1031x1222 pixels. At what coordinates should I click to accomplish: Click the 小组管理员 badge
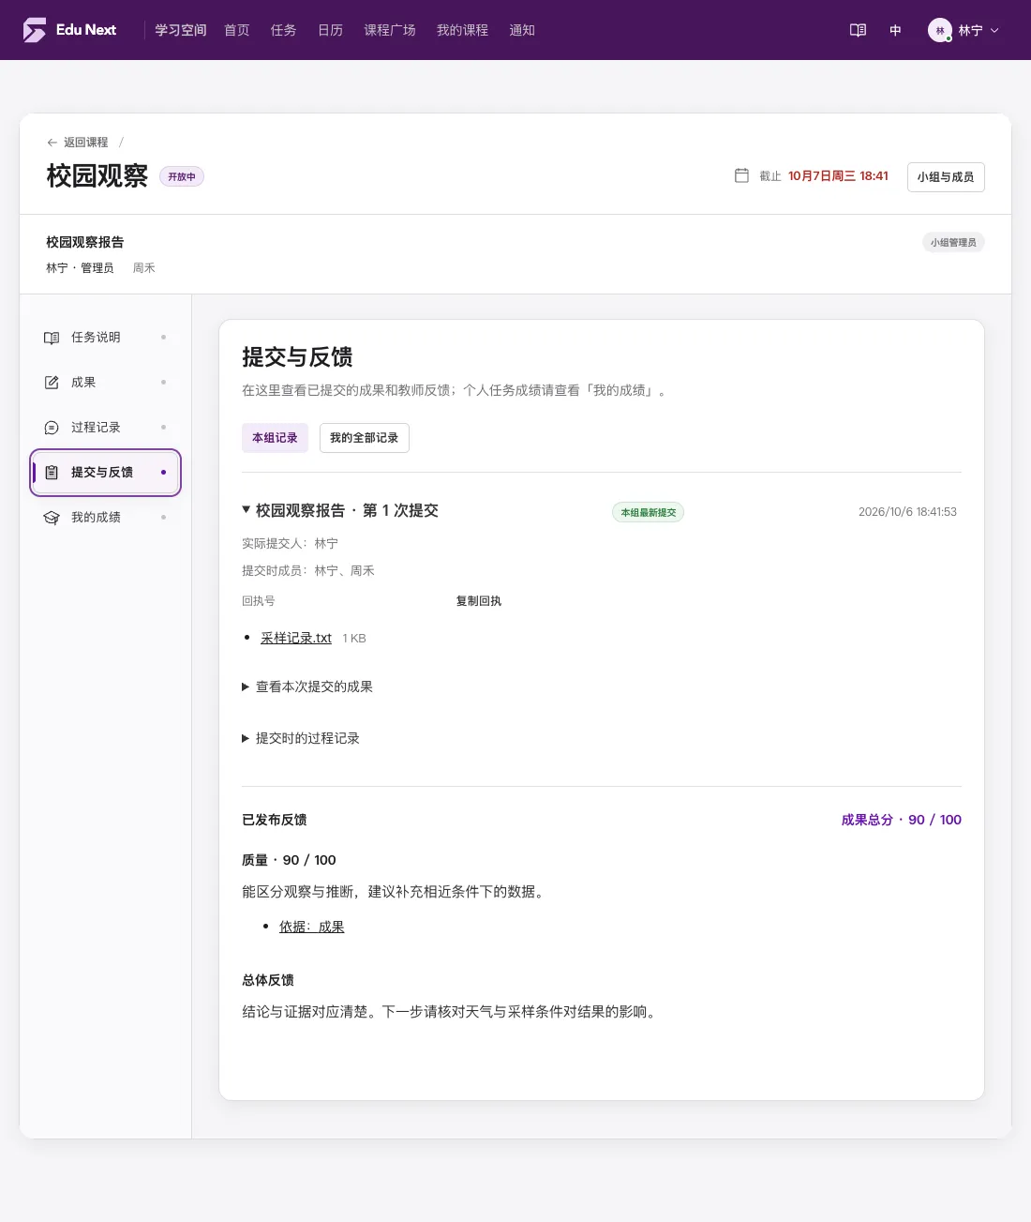point(953,243)
